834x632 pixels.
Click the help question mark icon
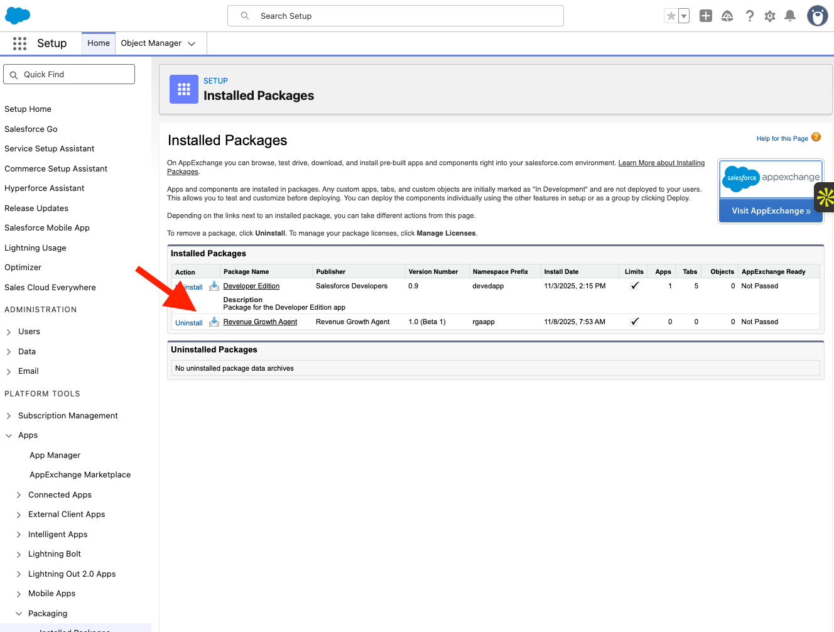point(750,16)
